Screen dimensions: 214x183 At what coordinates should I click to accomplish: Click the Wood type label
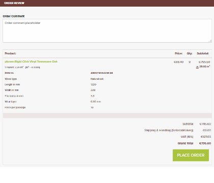[x=11, y=79]
